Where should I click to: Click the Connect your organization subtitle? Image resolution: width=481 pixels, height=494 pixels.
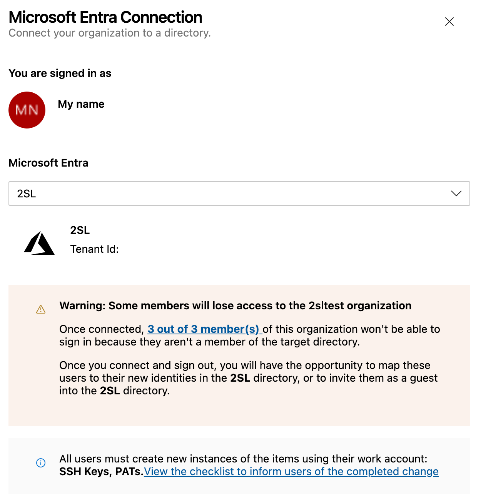[110, 33]
